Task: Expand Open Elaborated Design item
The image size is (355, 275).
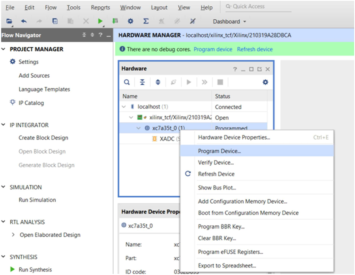Action: tap(13, 235)
